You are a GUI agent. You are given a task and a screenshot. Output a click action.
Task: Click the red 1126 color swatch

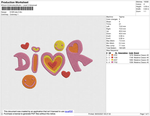pos(112,57)
